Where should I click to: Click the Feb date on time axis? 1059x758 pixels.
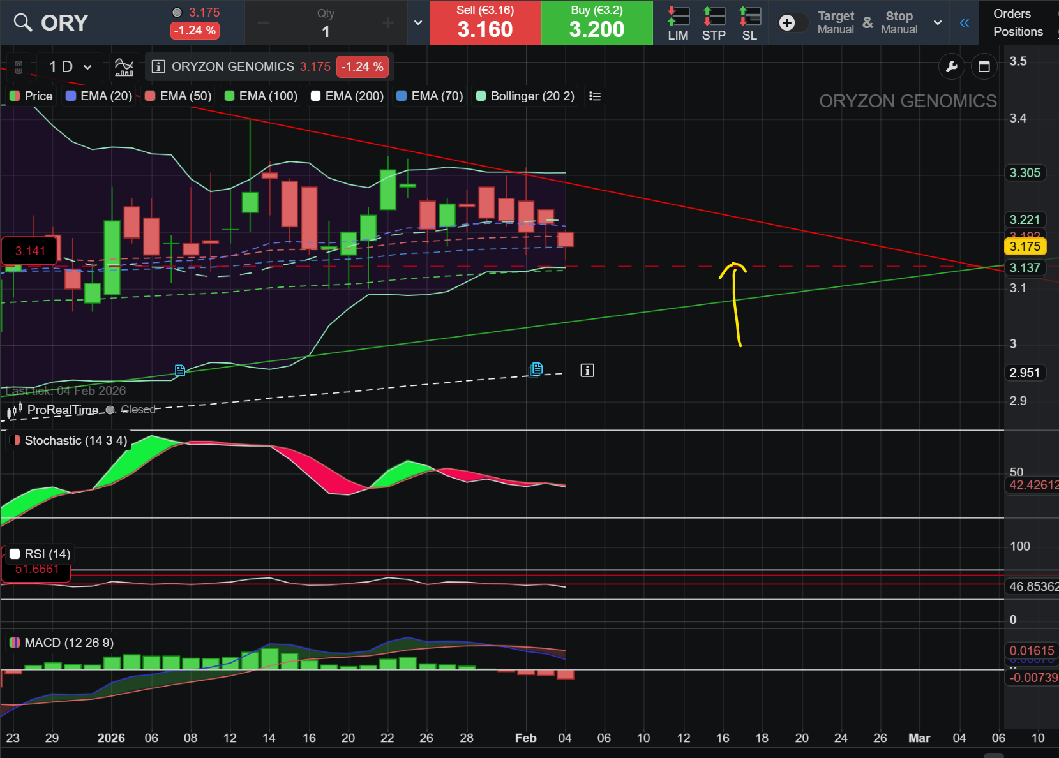[x=526, y=738]
